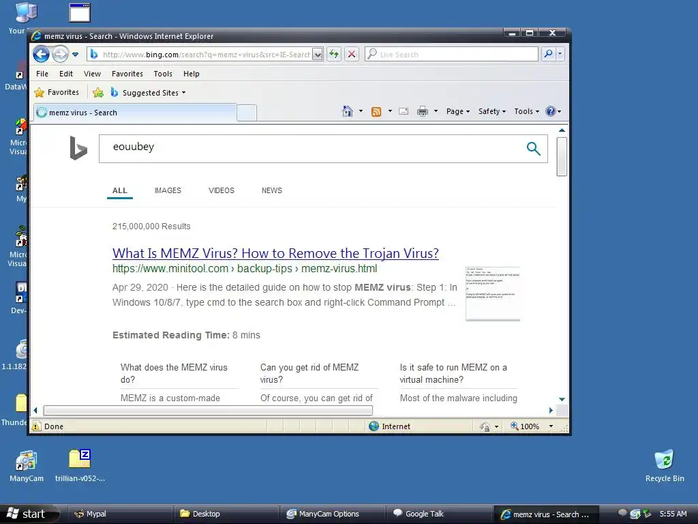Click the vertical scrollbar down arrow
Screen dimensions: 698x524
click(562, 399)
